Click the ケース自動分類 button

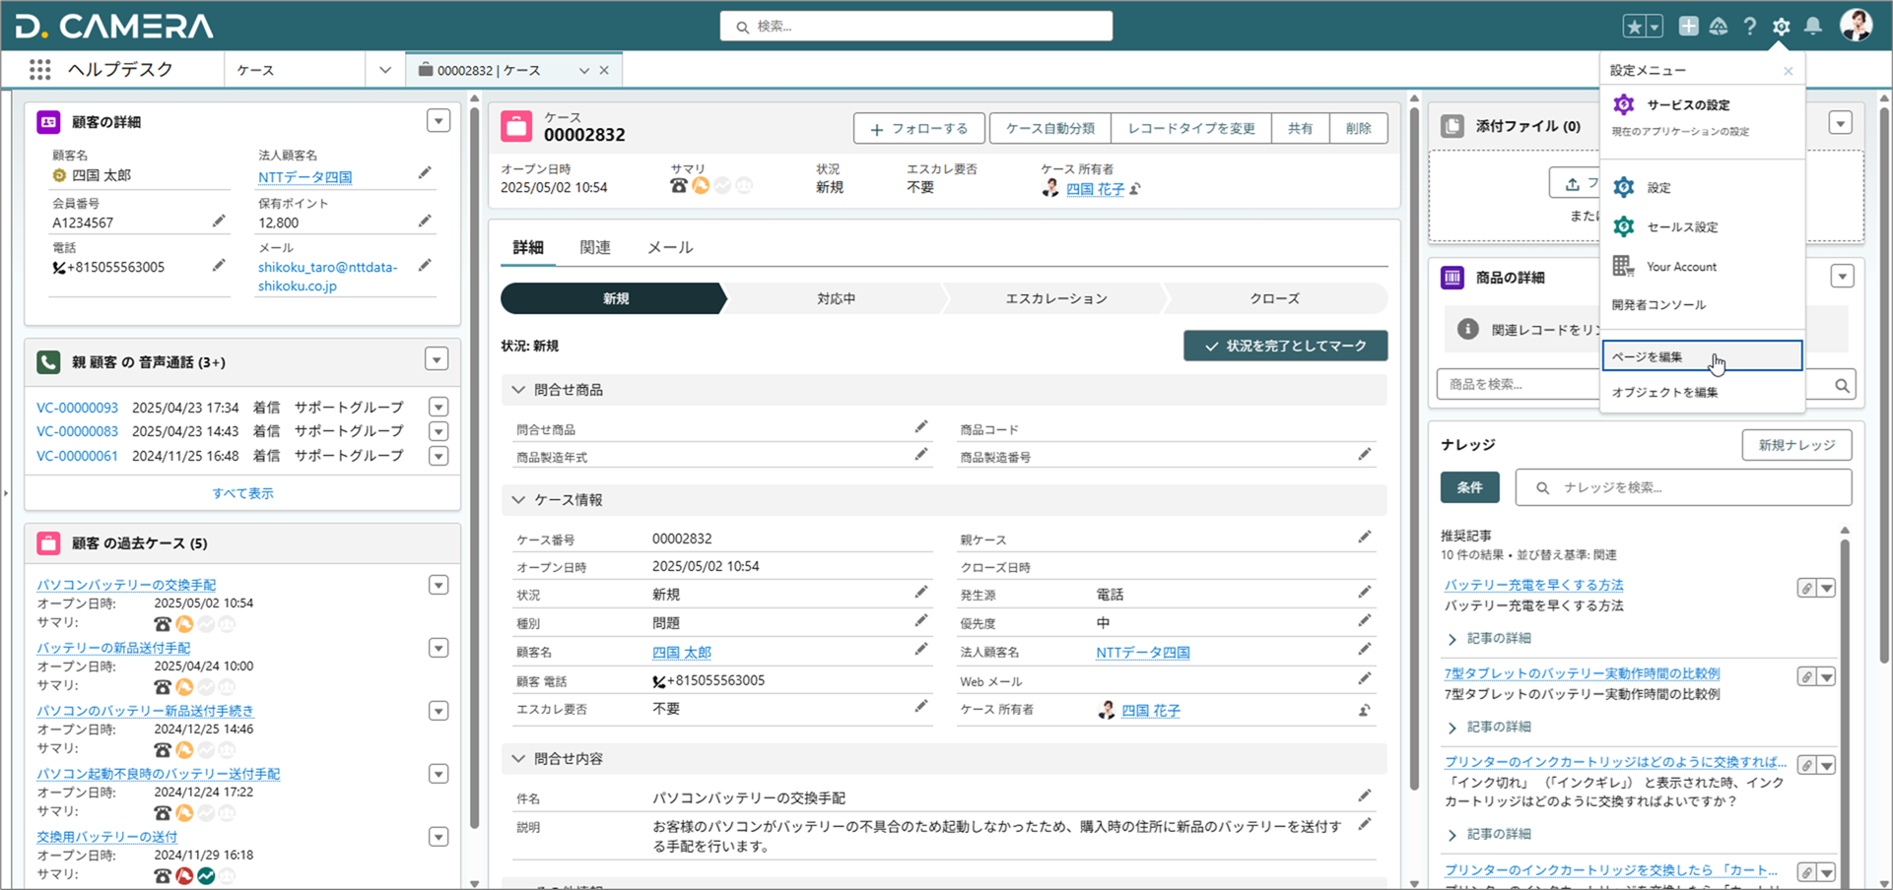click(1049, 129)
